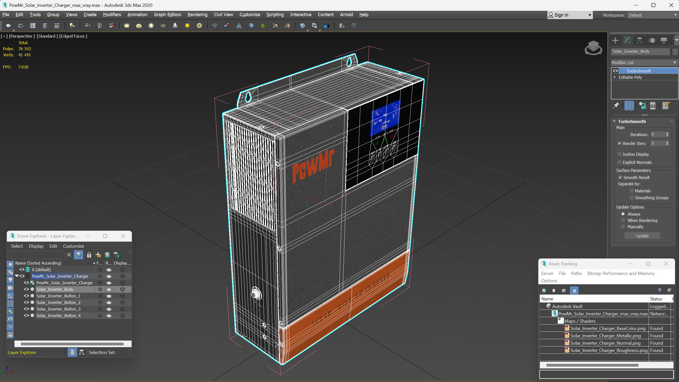The width and height of the screenshot is (679, 382).
Task: Select the V-Ray dome light icon
Action: click(139, 26)
